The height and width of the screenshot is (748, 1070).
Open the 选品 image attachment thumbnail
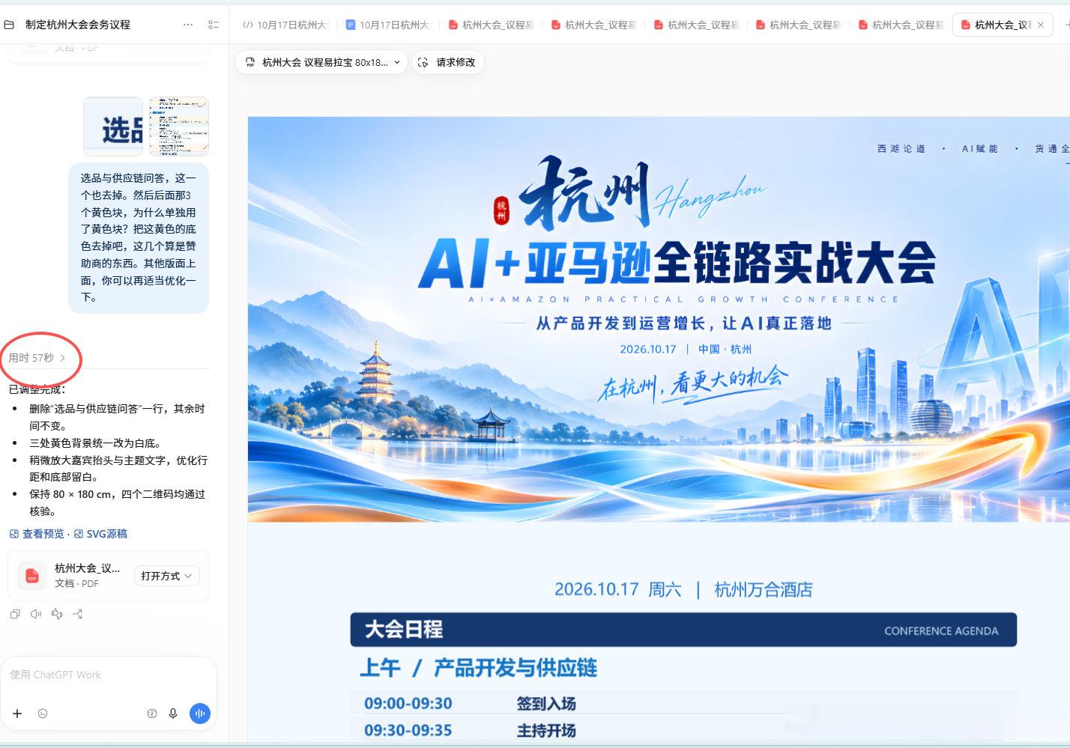point(113,127)
